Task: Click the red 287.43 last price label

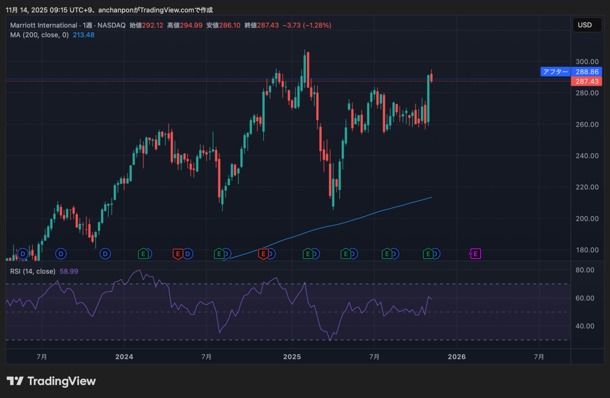Action: click(x=586, y=81)
